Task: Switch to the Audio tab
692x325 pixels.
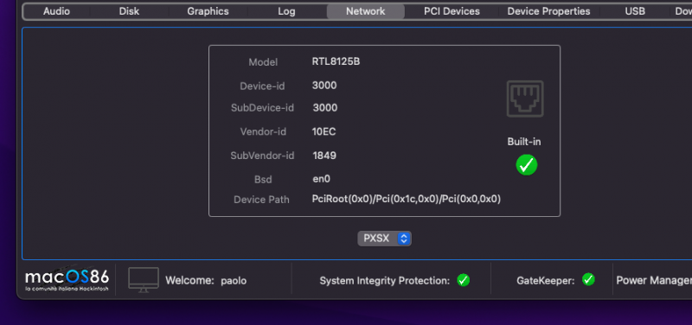Action: point(56,11)
